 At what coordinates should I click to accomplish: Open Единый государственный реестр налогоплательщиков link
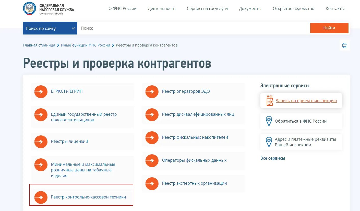tap(84, 117)
